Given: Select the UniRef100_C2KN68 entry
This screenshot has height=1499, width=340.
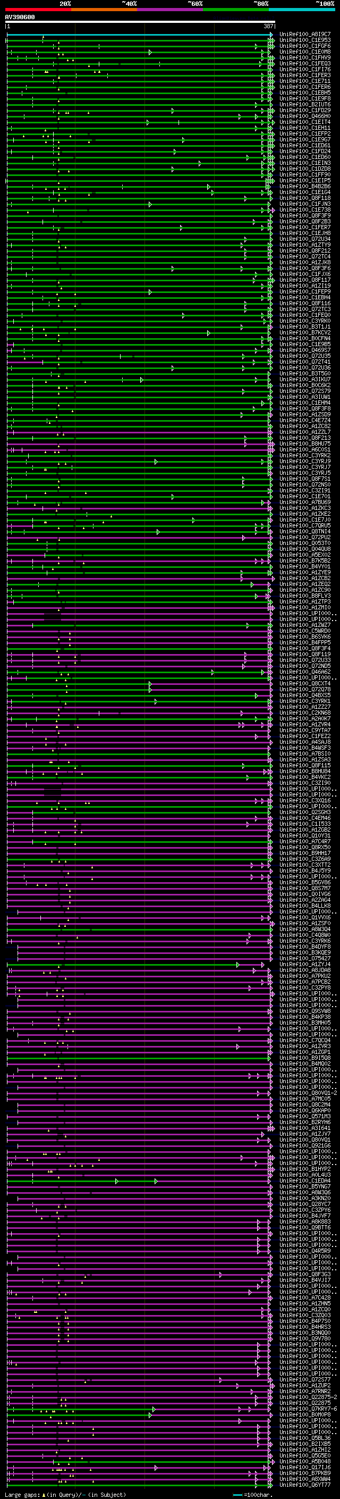Looking at the screenshot, I should pyautogui.click(x=305, y=713).
